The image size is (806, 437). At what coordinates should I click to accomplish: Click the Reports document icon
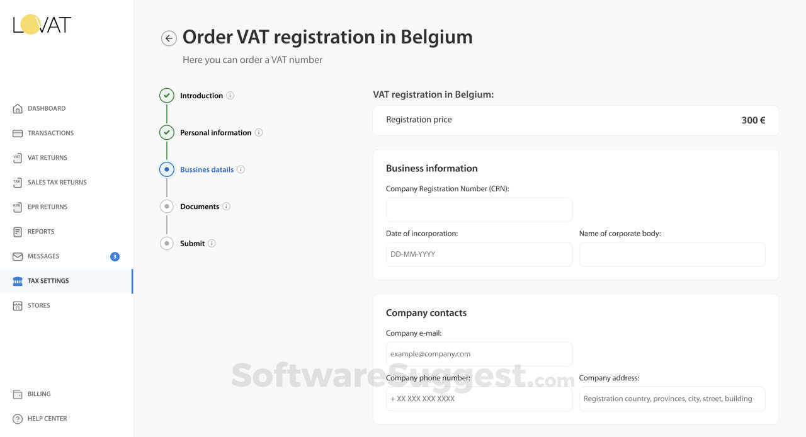[18, 232]
